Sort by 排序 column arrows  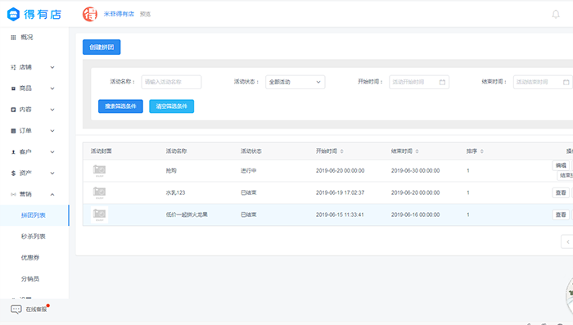coord(482,151)
